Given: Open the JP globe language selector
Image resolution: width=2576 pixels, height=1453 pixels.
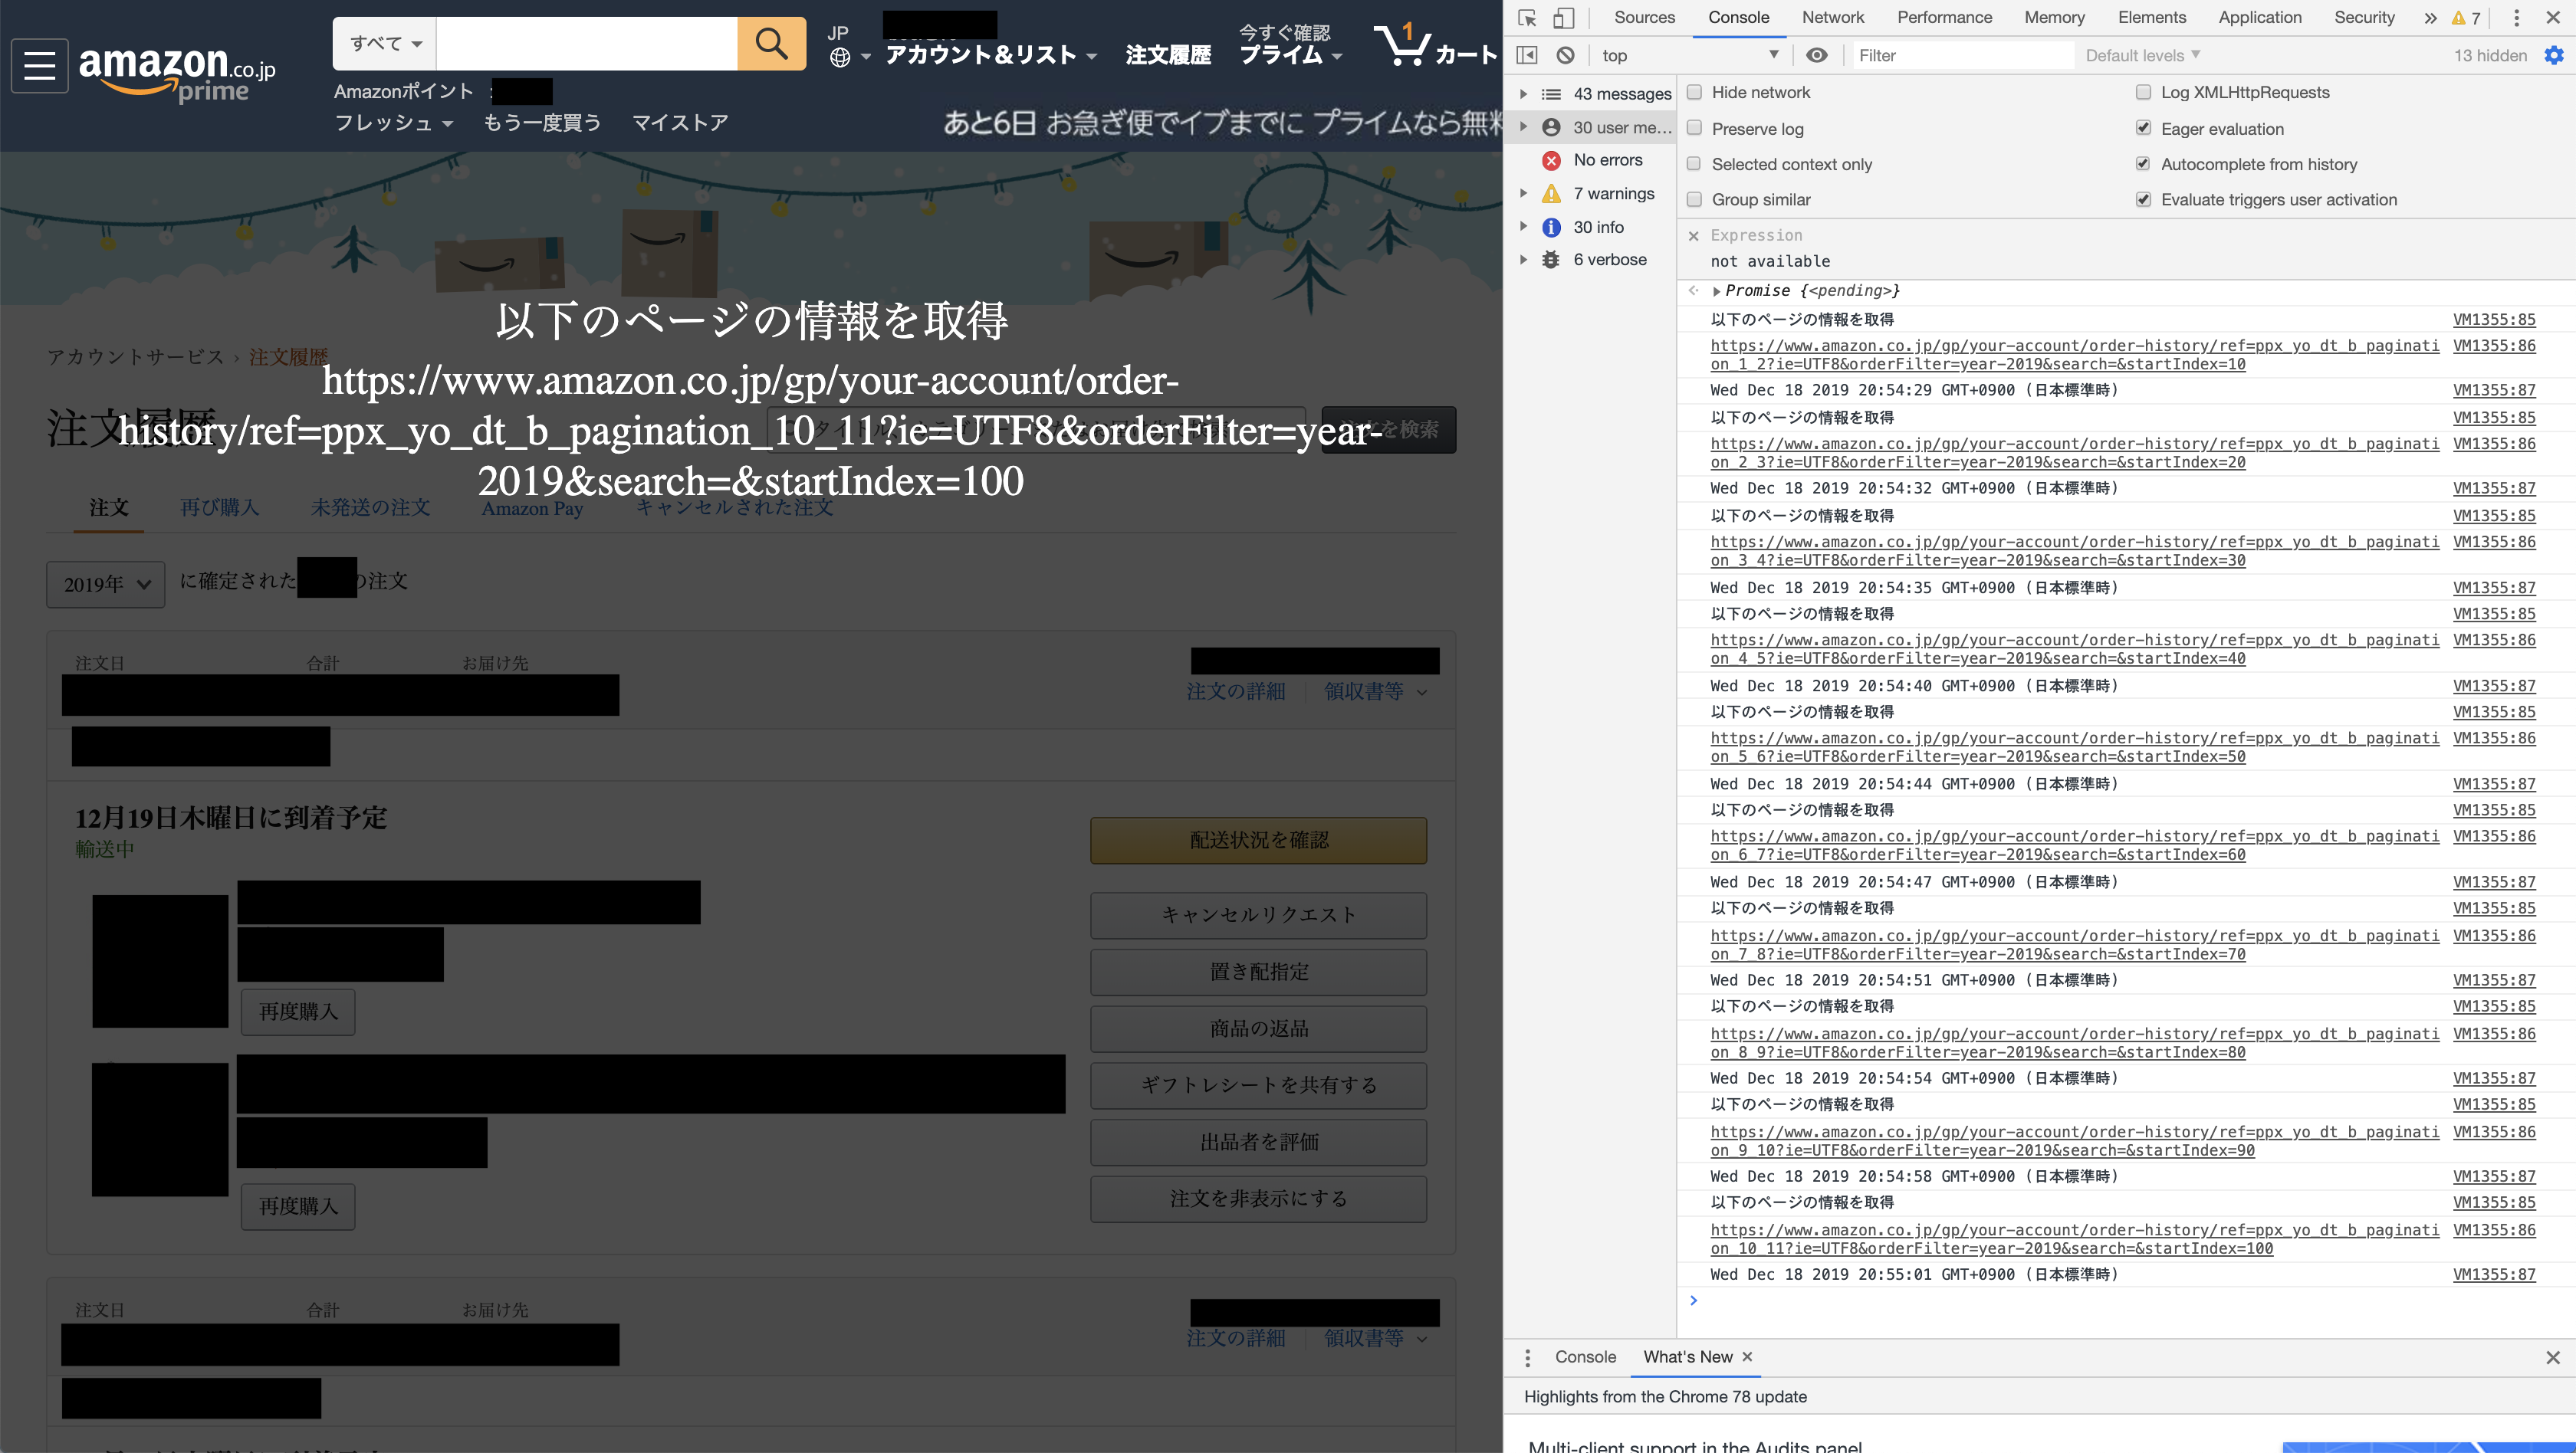Looking at the screenshot, I should tap(849, 46).
